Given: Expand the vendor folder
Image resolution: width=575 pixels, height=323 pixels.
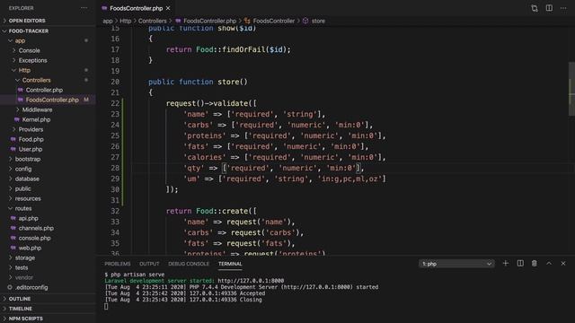Looking at the screenshot, I should (24, 278).
